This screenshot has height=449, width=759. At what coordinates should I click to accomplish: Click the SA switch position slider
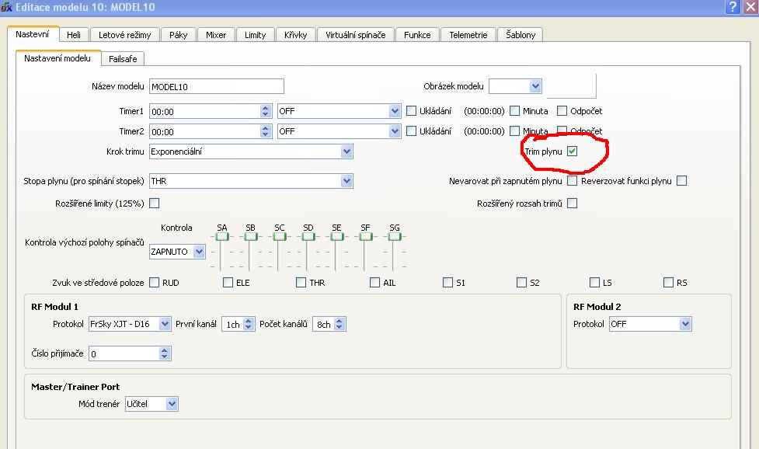(222, 237)
